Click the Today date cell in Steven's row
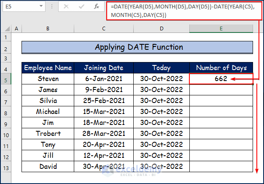The image size is (264, 184). point(162,78)
